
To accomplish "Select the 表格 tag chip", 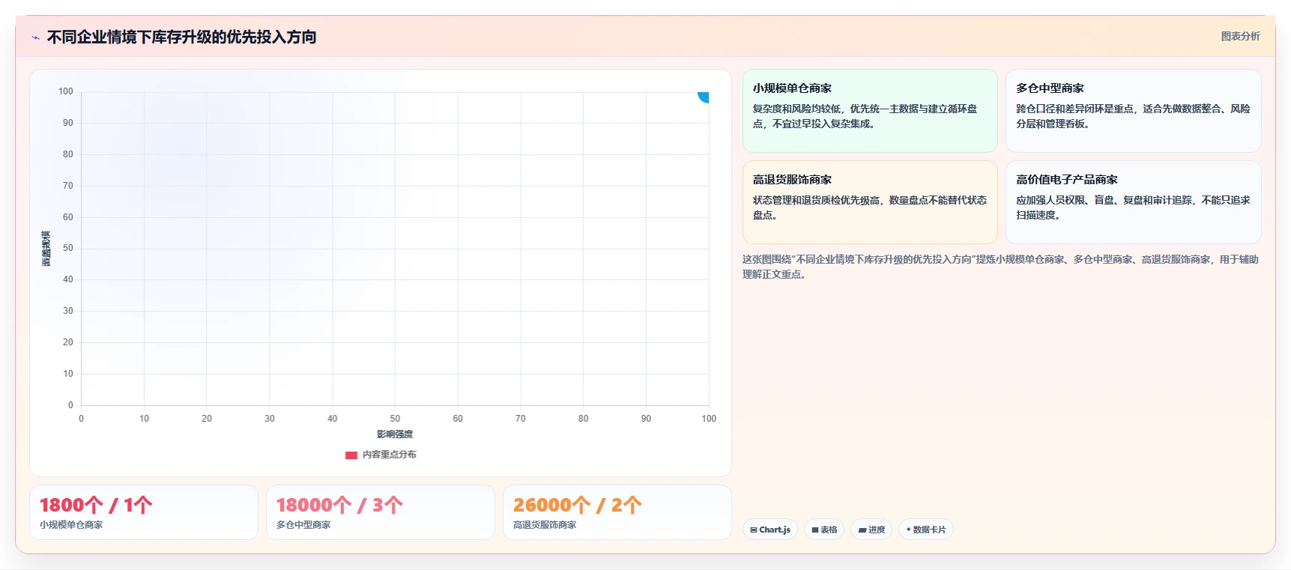I will pos(824,530).
